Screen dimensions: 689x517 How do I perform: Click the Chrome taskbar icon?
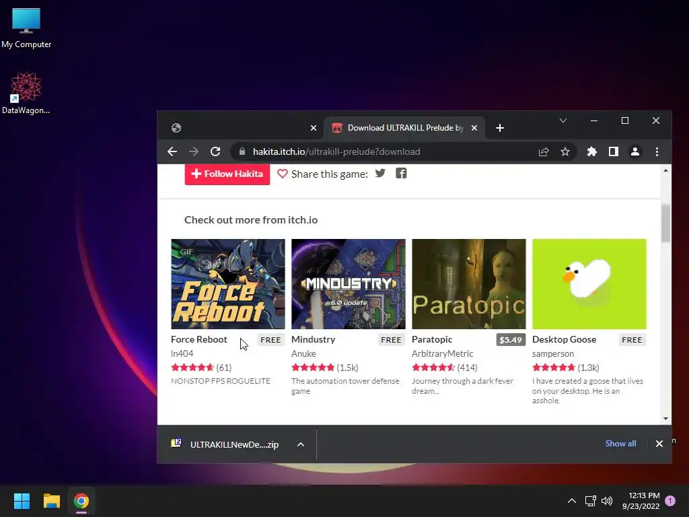click(x=81, y=501)
